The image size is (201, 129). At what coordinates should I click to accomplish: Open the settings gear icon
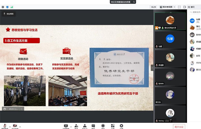click(x=121, y=126)
